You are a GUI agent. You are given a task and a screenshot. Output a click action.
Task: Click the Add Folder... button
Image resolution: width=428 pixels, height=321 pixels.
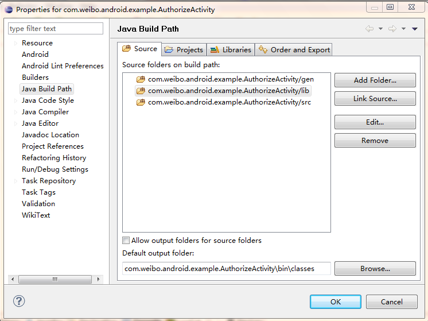375,80
